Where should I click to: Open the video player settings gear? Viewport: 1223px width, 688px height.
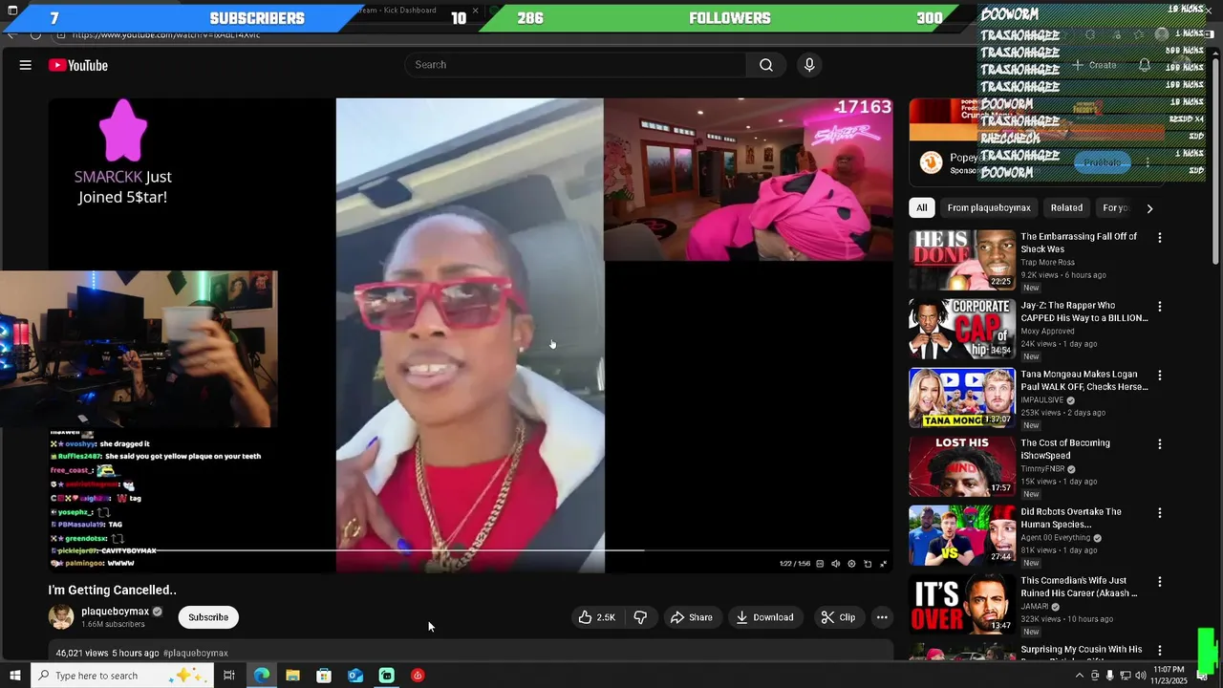851,564
